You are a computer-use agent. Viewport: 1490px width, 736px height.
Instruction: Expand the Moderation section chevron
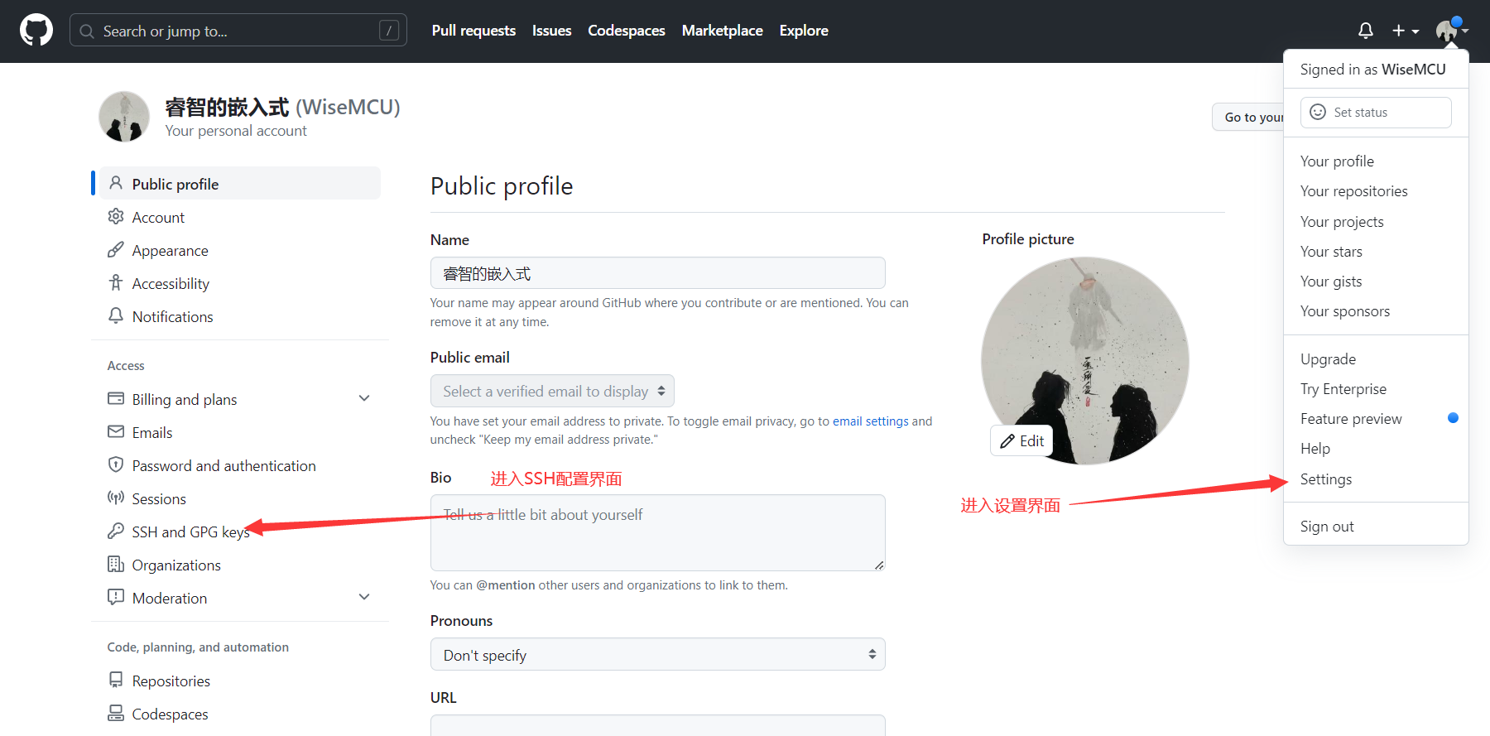(364, 597)
